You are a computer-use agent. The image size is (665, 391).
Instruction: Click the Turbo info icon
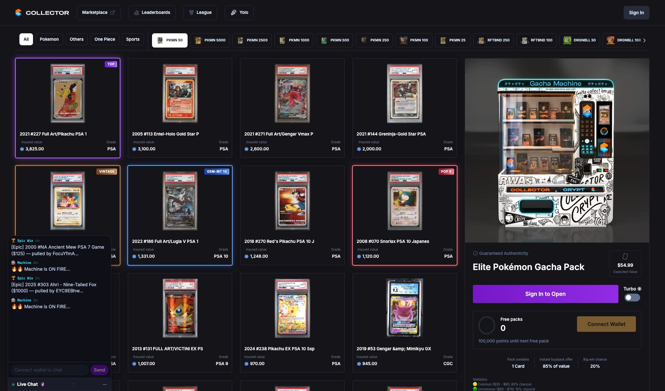tap(639, 289)
